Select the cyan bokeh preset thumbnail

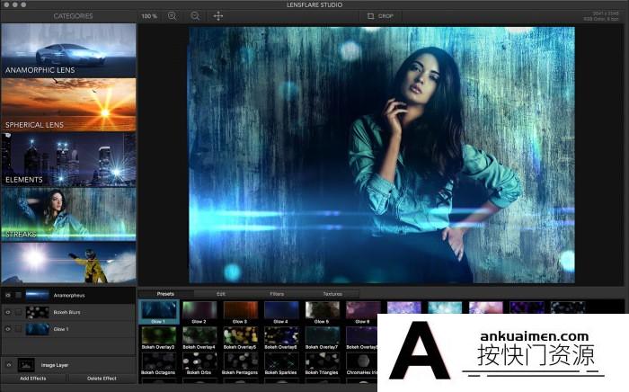click(x=445, y=307)
